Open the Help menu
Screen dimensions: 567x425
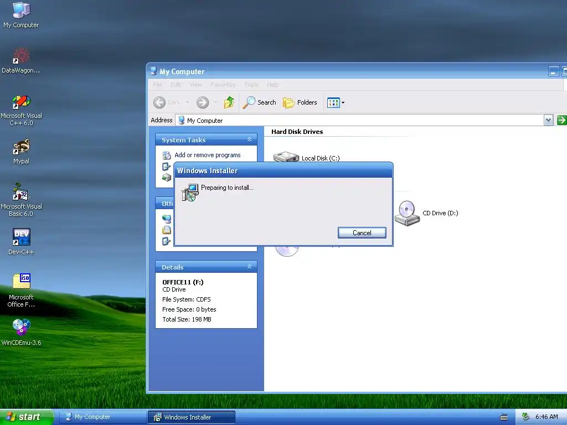[x=272, y=85]
